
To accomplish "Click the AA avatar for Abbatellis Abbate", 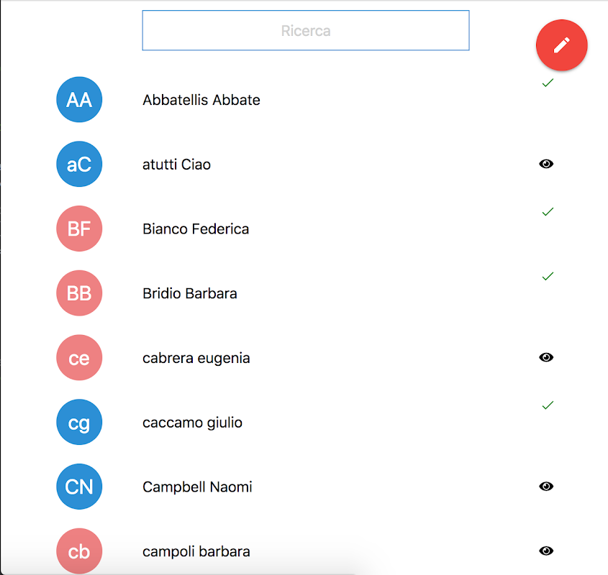I will pos(79,100).
